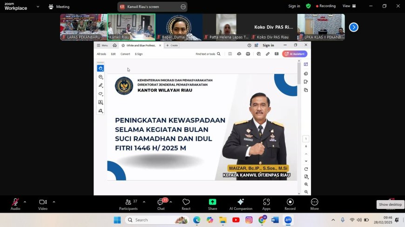Go to next page down chevron
Viewport: 405px width, 227px height.
(306, 161)
